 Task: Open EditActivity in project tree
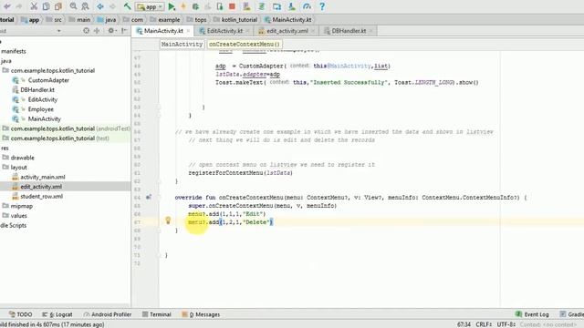coord(35,99)
